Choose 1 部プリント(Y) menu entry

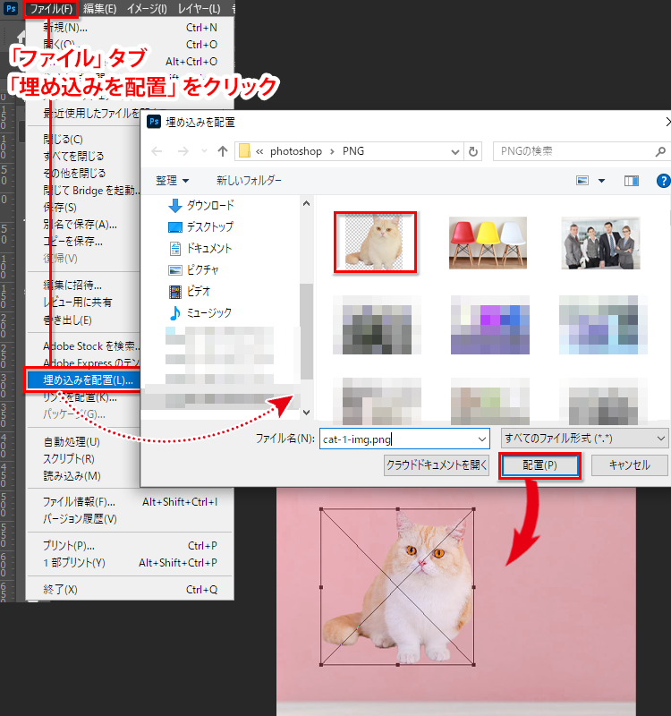point(130,563)
